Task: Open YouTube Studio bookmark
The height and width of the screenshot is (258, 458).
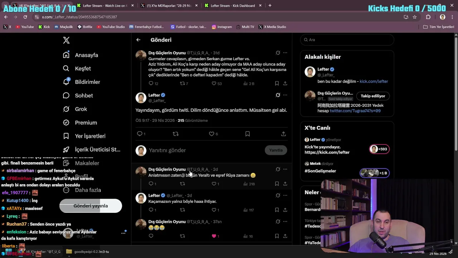Action: (x=111, y=27)
